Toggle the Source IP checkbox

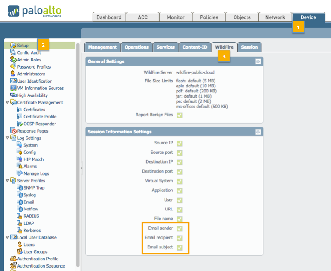(x=180, y=143)
